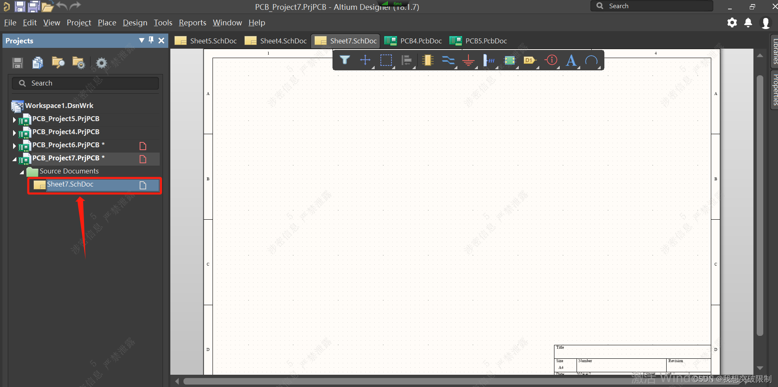Screen dimensions: 778x387
Task: Click the vertical scrollbar down arrow
Action: point(760,368)
